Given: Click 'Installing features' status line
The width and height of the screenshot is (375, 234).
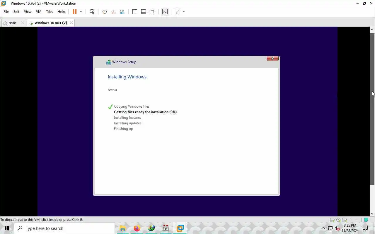Looking at the screenshot, I should [x=127, y=118].
